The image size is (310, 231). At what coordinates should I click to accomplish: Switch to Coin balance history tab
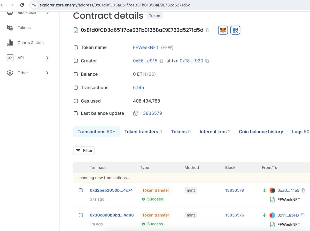coord(261,132)
